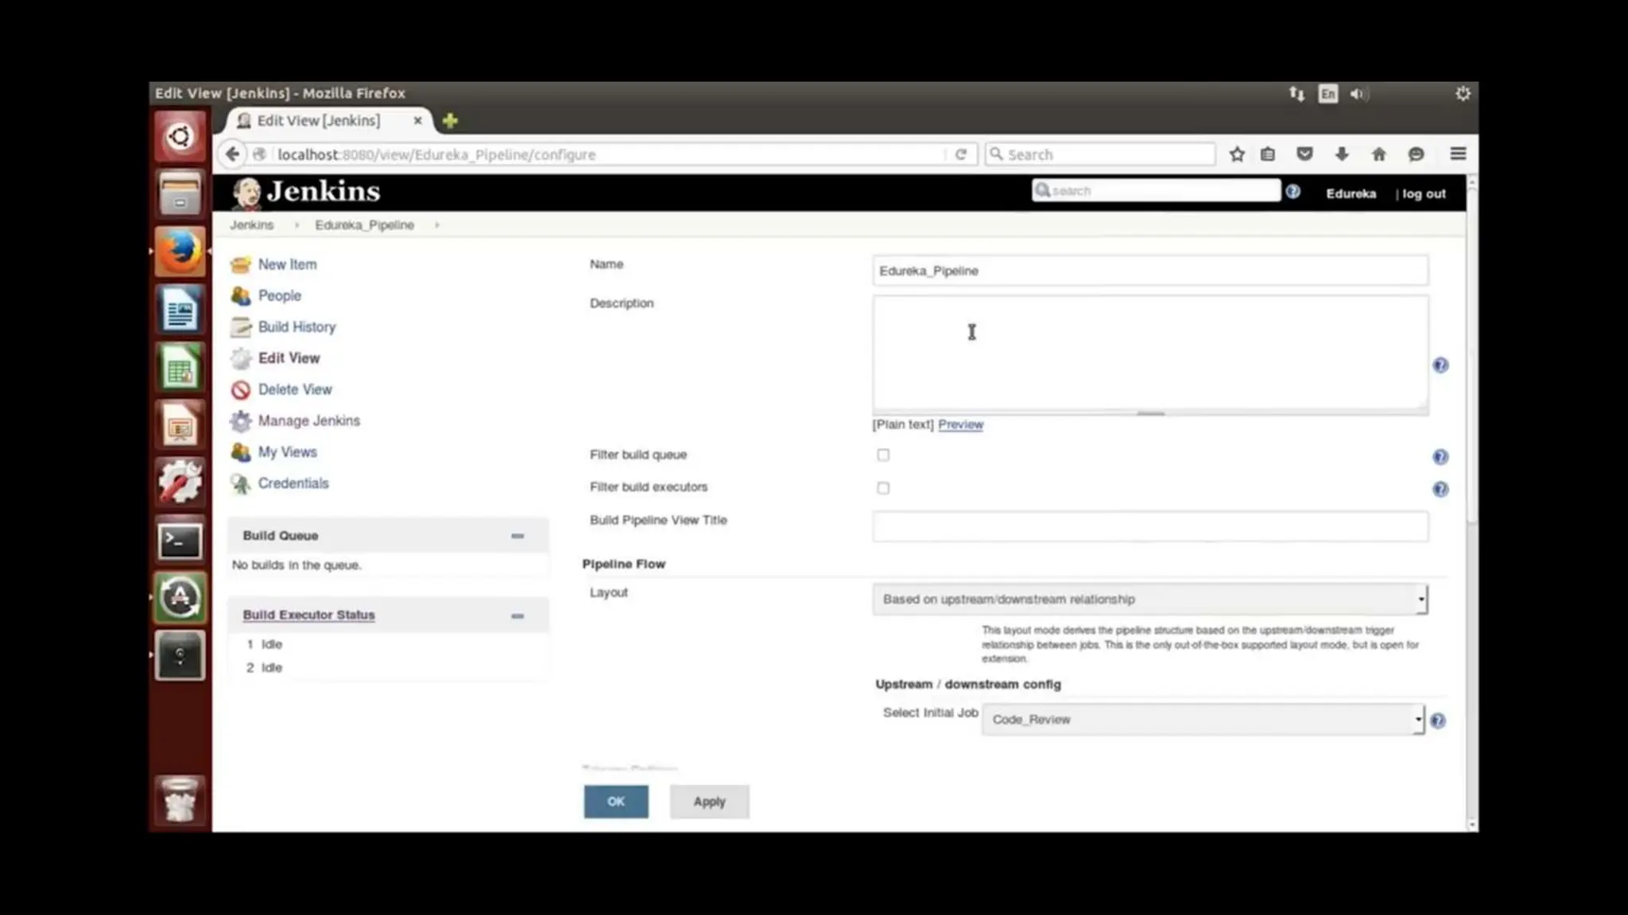Open the system gear menu in top panel

[x=1463, y=94]
